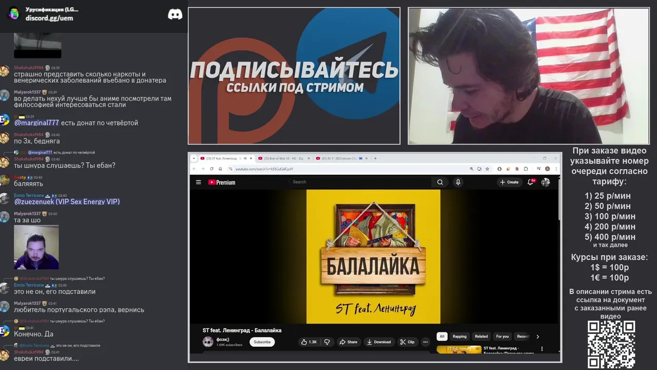Click mention @marginal777 in chat message
This screenshot has width=657, height=370.
point(36,123)
